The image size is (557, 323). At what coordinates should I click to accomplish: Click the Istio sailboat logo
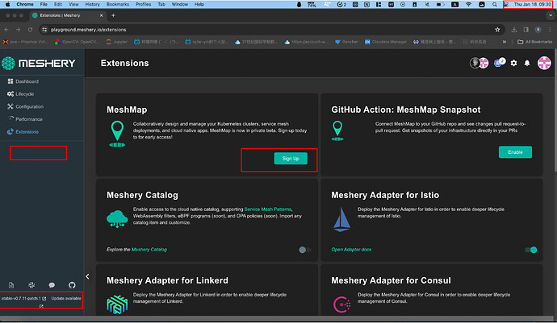tap(341, 219)
